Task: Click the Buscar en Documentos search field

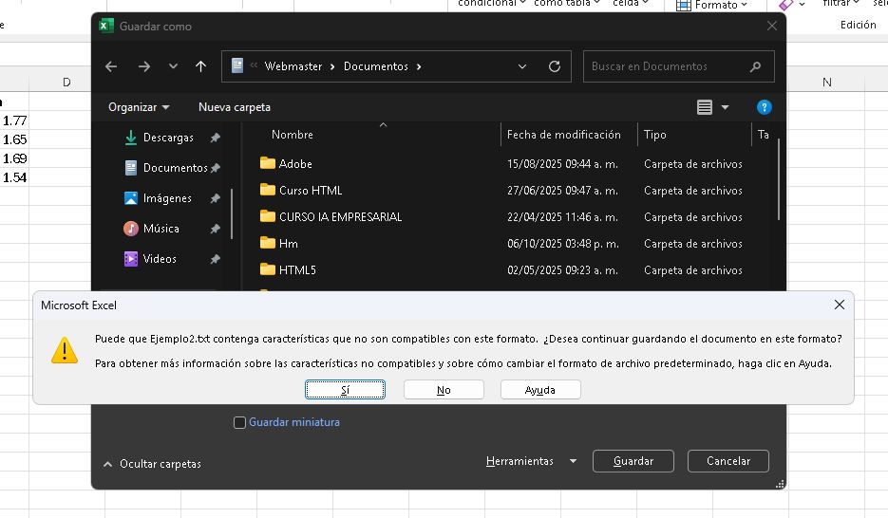Action: click(678, 66)
